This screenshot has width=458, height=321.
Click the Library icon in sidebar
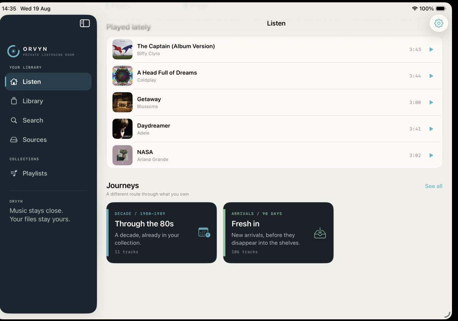click(14, 101)
